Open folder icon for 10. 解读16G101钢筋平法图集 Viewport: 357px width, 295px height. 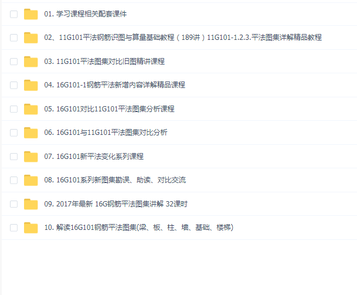point(30,228)
